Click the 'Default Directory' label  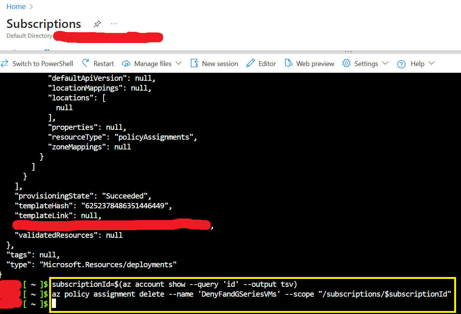29,36
